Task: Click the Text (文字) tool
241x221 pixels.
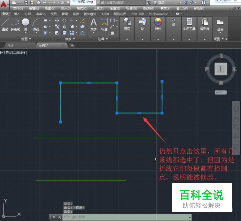Action: [93, 25]
